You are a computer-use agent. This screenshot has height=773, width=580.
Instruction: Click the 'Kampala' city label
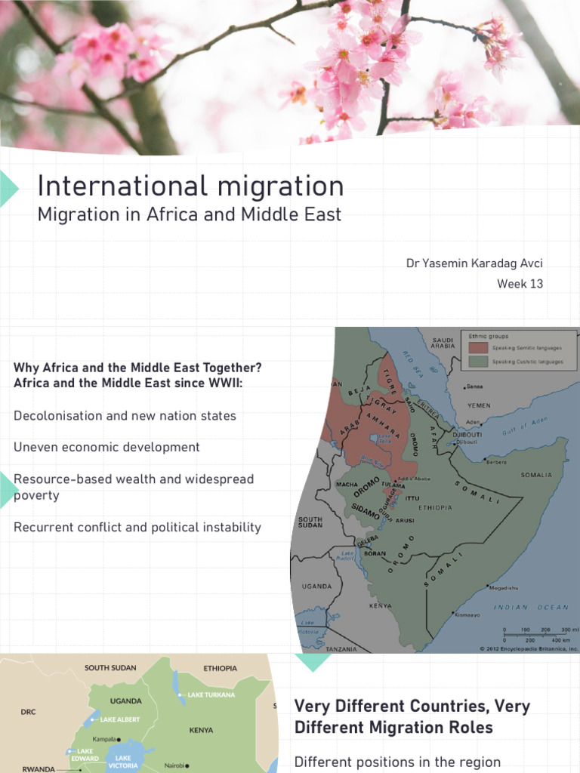(x=104, y=739)
